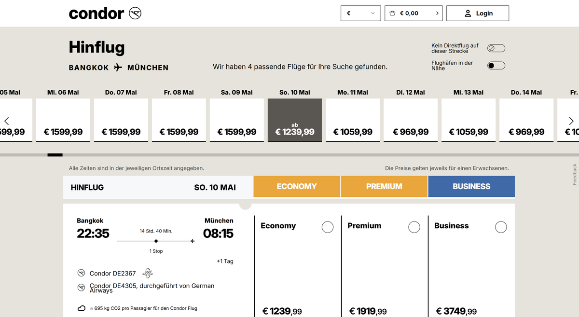Select Do. 07 Mai date tile
Viewport: 579px width, 317px height.
tap(121, 120)
